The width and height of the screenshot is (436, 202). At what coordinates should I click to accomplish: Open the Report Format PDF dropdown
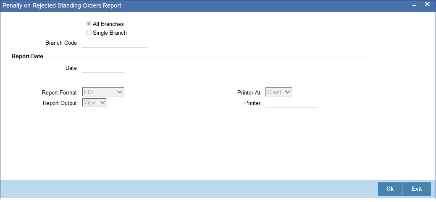click(x=103, y=92)
